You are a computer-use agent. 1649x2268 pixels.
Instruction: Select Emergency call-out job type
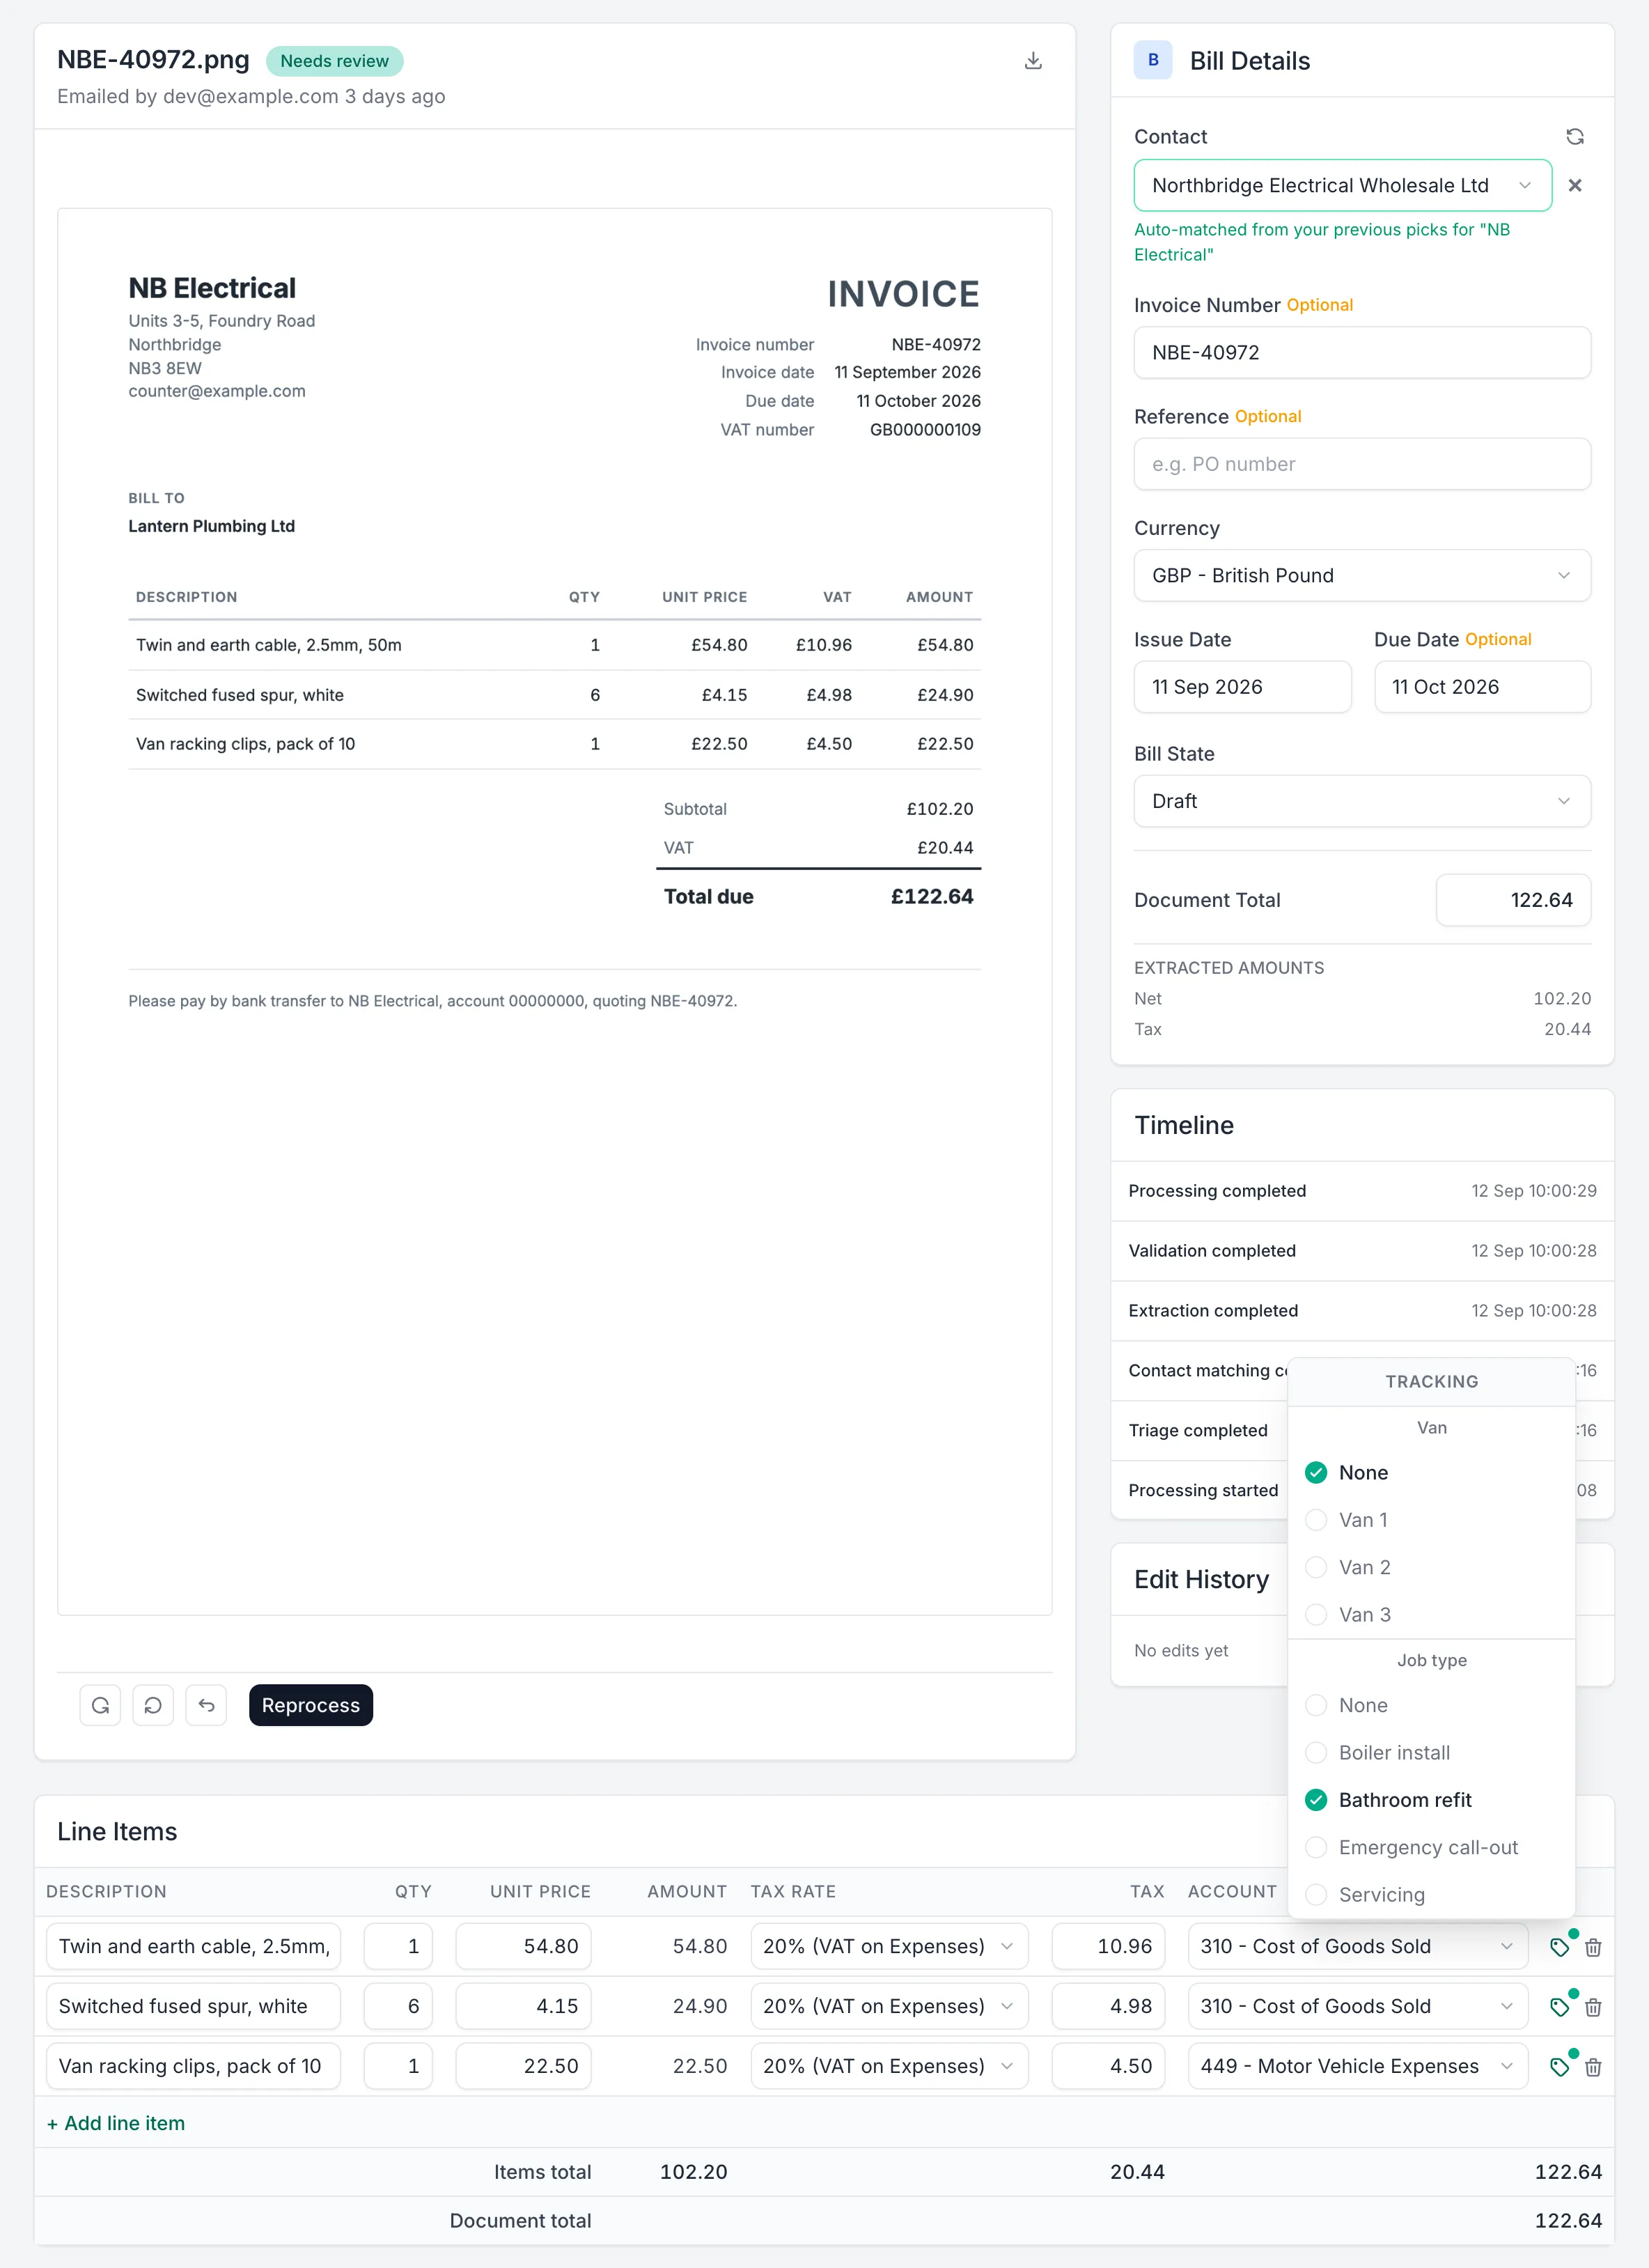[x=1431, y=1847]
